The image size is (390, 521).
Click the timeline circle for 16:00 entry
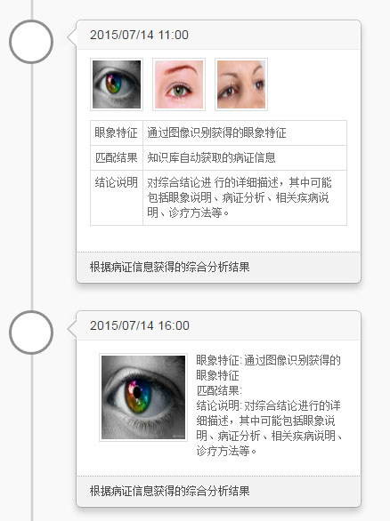tap(31, 333)
